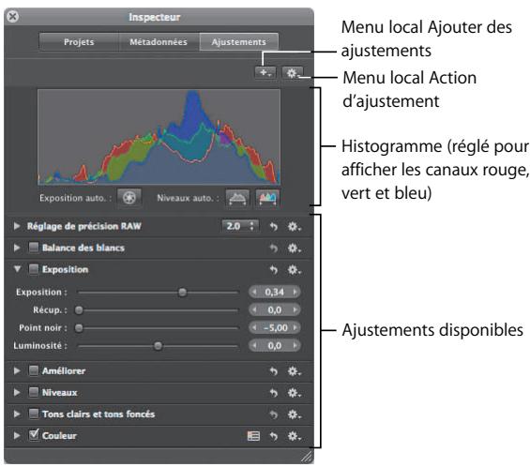Open gear menu for Niveaux
Viewport: 530px width, 467px height.
[294, 393]
